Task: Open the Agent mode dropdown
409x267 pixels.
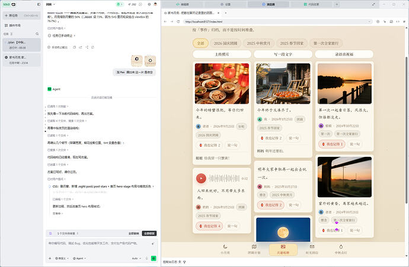Action: pyautogui.click(x=79, y=258)
